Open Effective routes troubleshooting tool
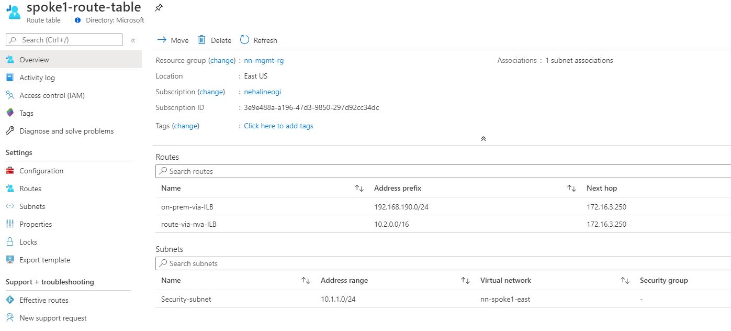Image resolution: width=731 pixels, height=331 pixels. pos(44,300)
